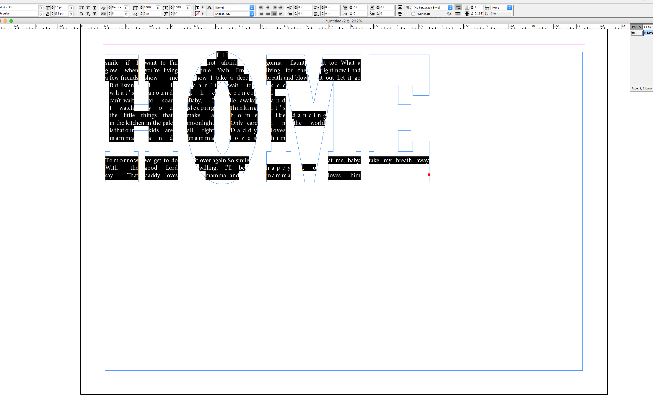Click the horizontal ruler

tap(315, 27)
